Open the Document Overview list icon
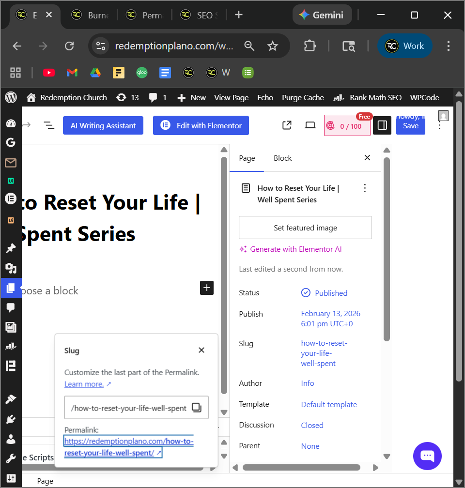465x488 pixels. [x=49, y=125]
